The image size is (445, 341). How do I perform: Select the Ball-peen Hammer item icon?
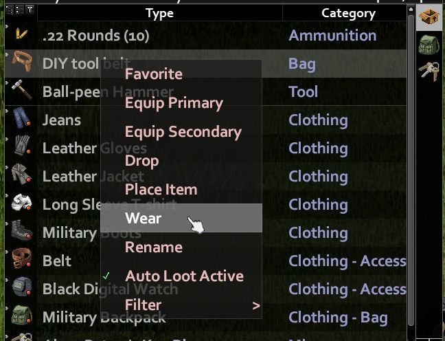click(21, 89)
